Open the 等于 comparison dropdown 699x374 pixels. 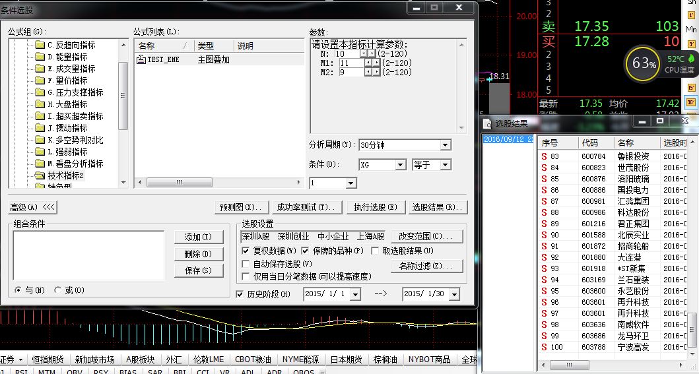point(445,165)
